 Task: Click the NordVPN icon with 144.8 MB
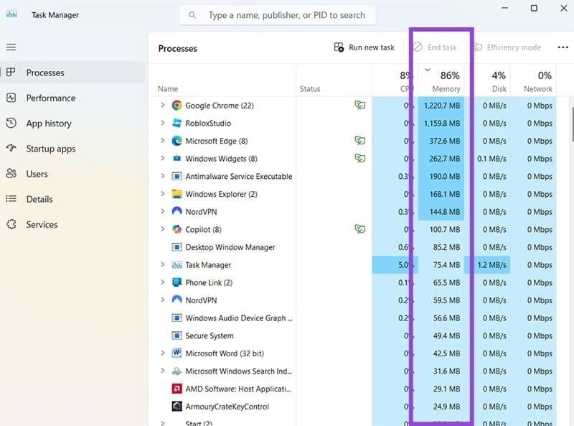pos(177,211)
